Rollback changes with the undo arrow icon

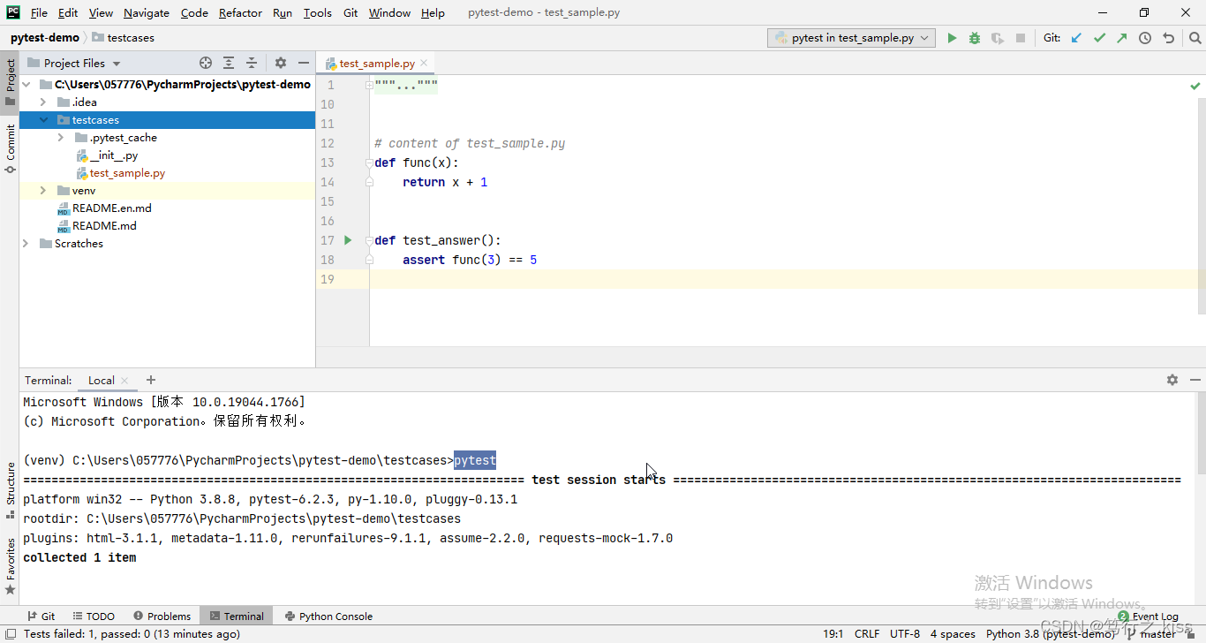1169,38
